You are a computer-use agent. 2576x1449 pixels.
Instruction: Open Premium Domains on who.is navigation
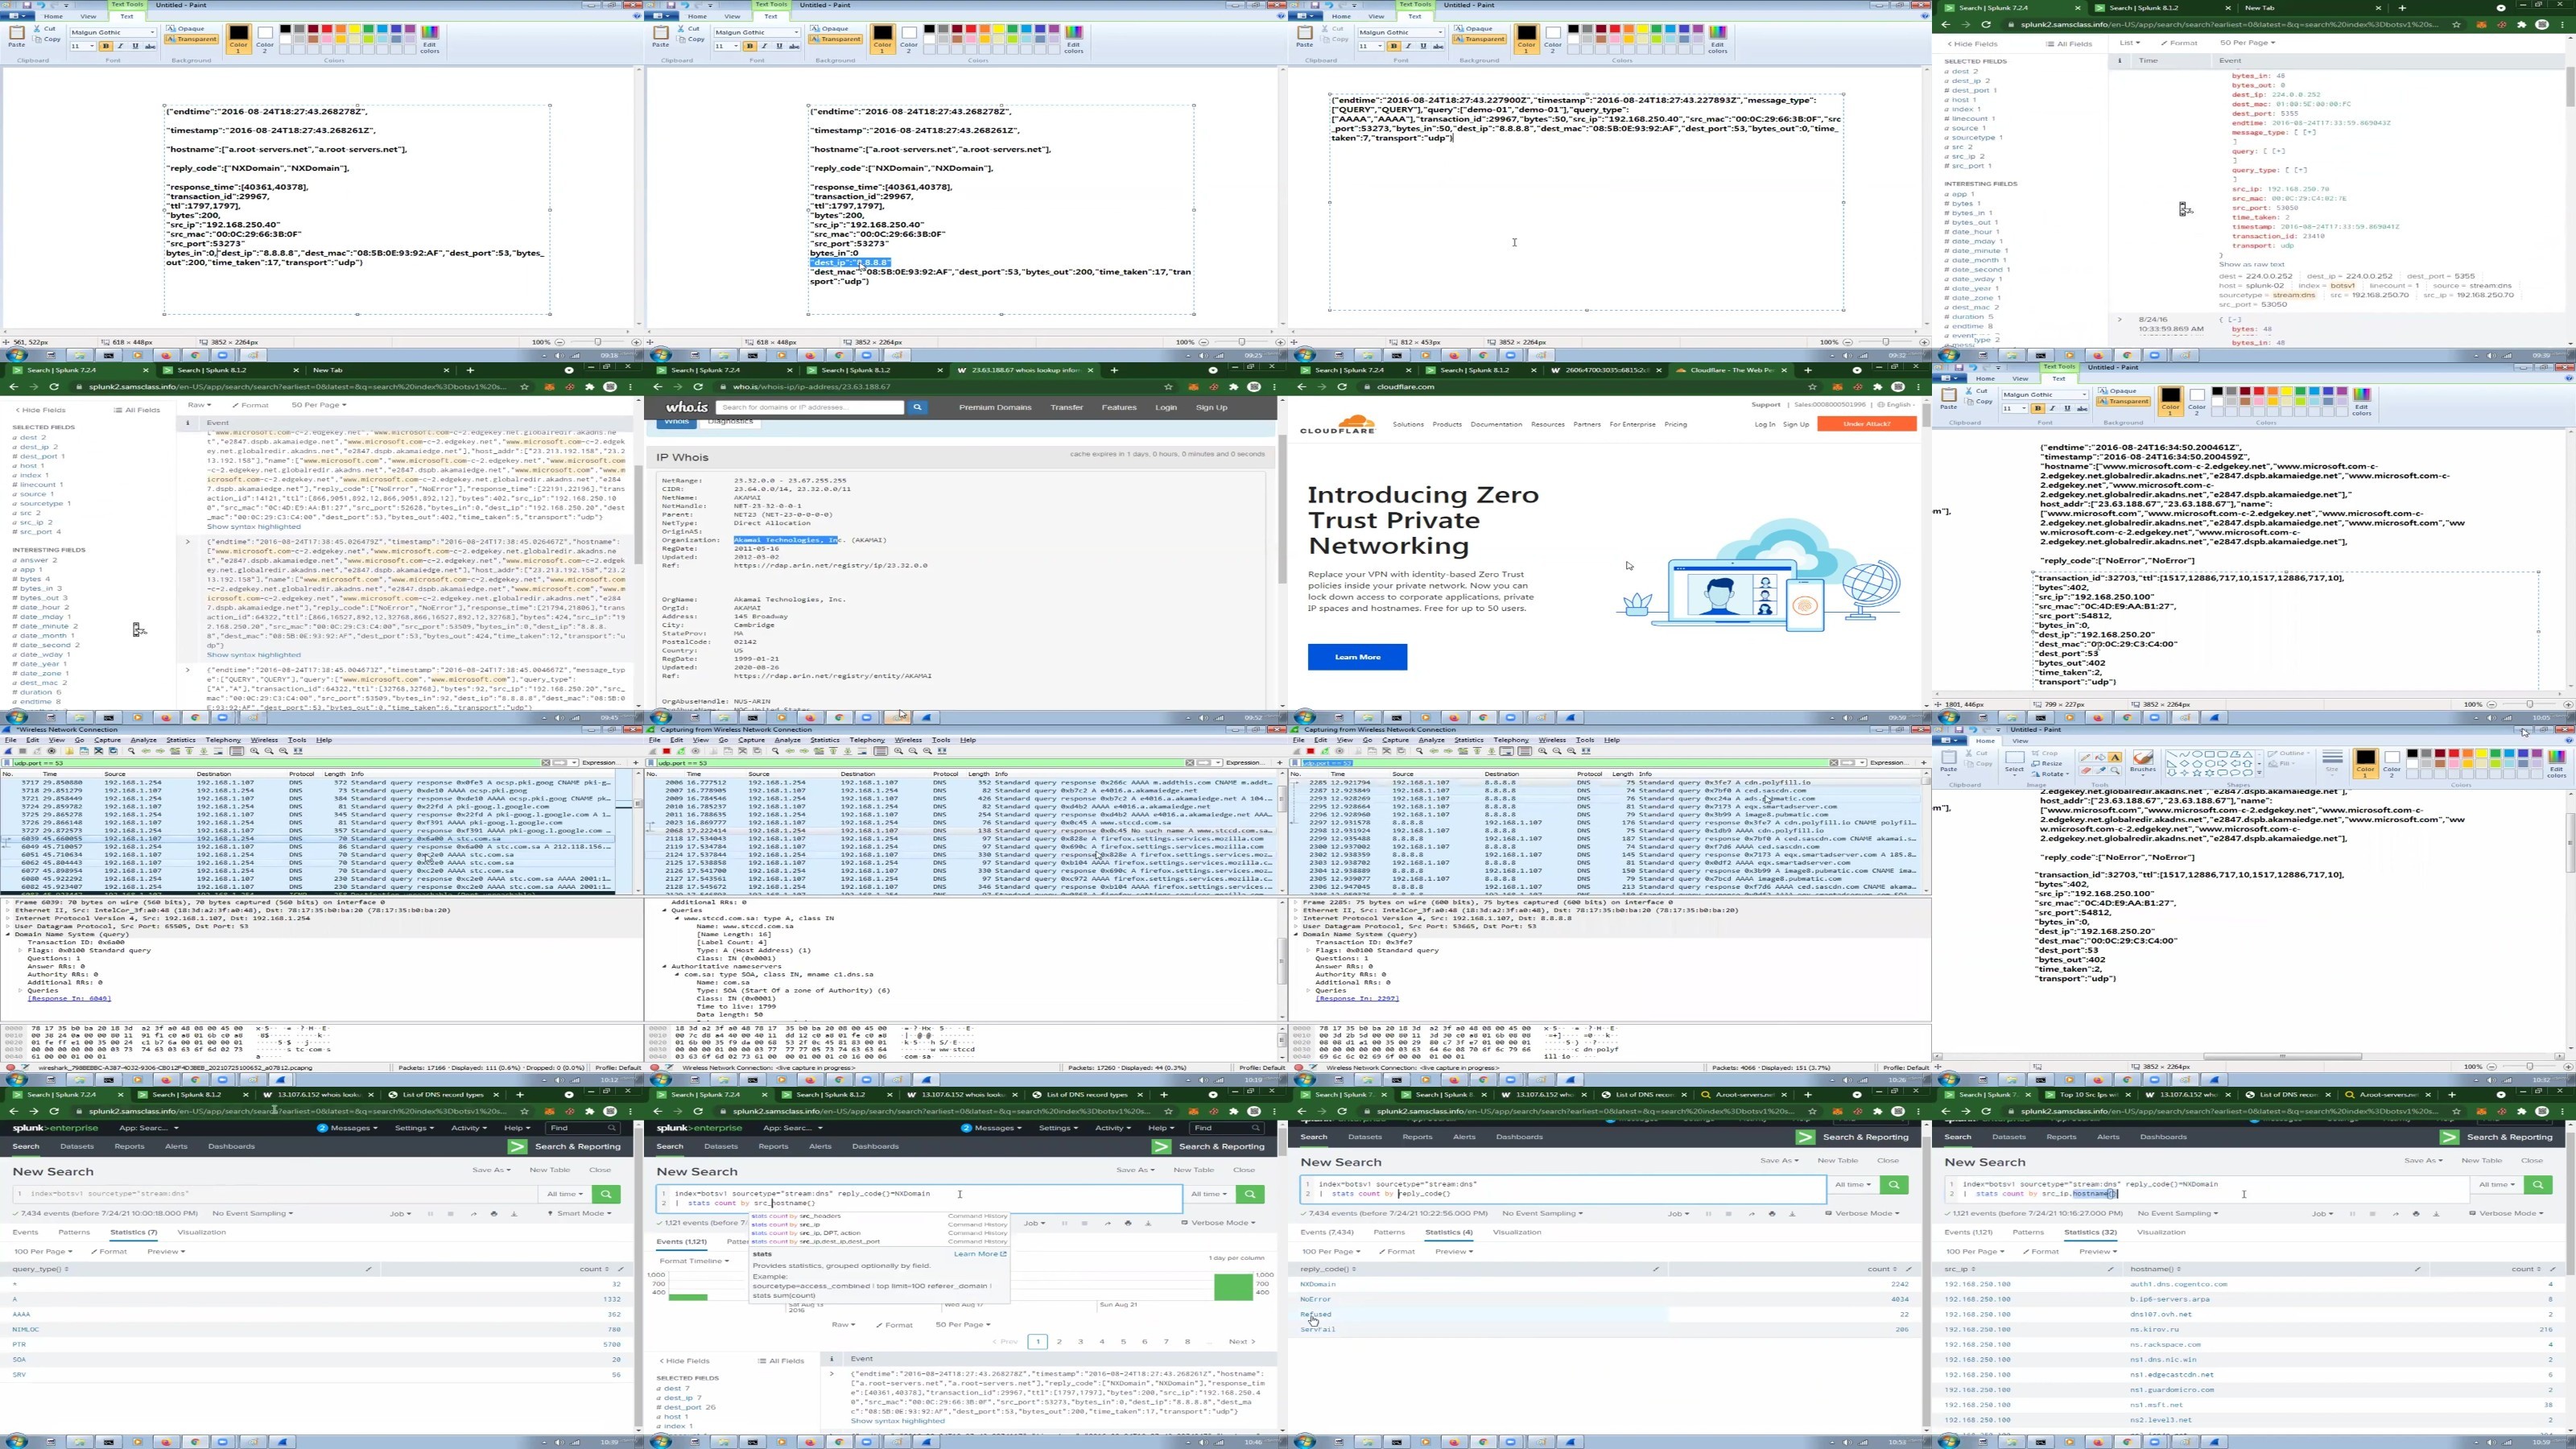point(995,407)
